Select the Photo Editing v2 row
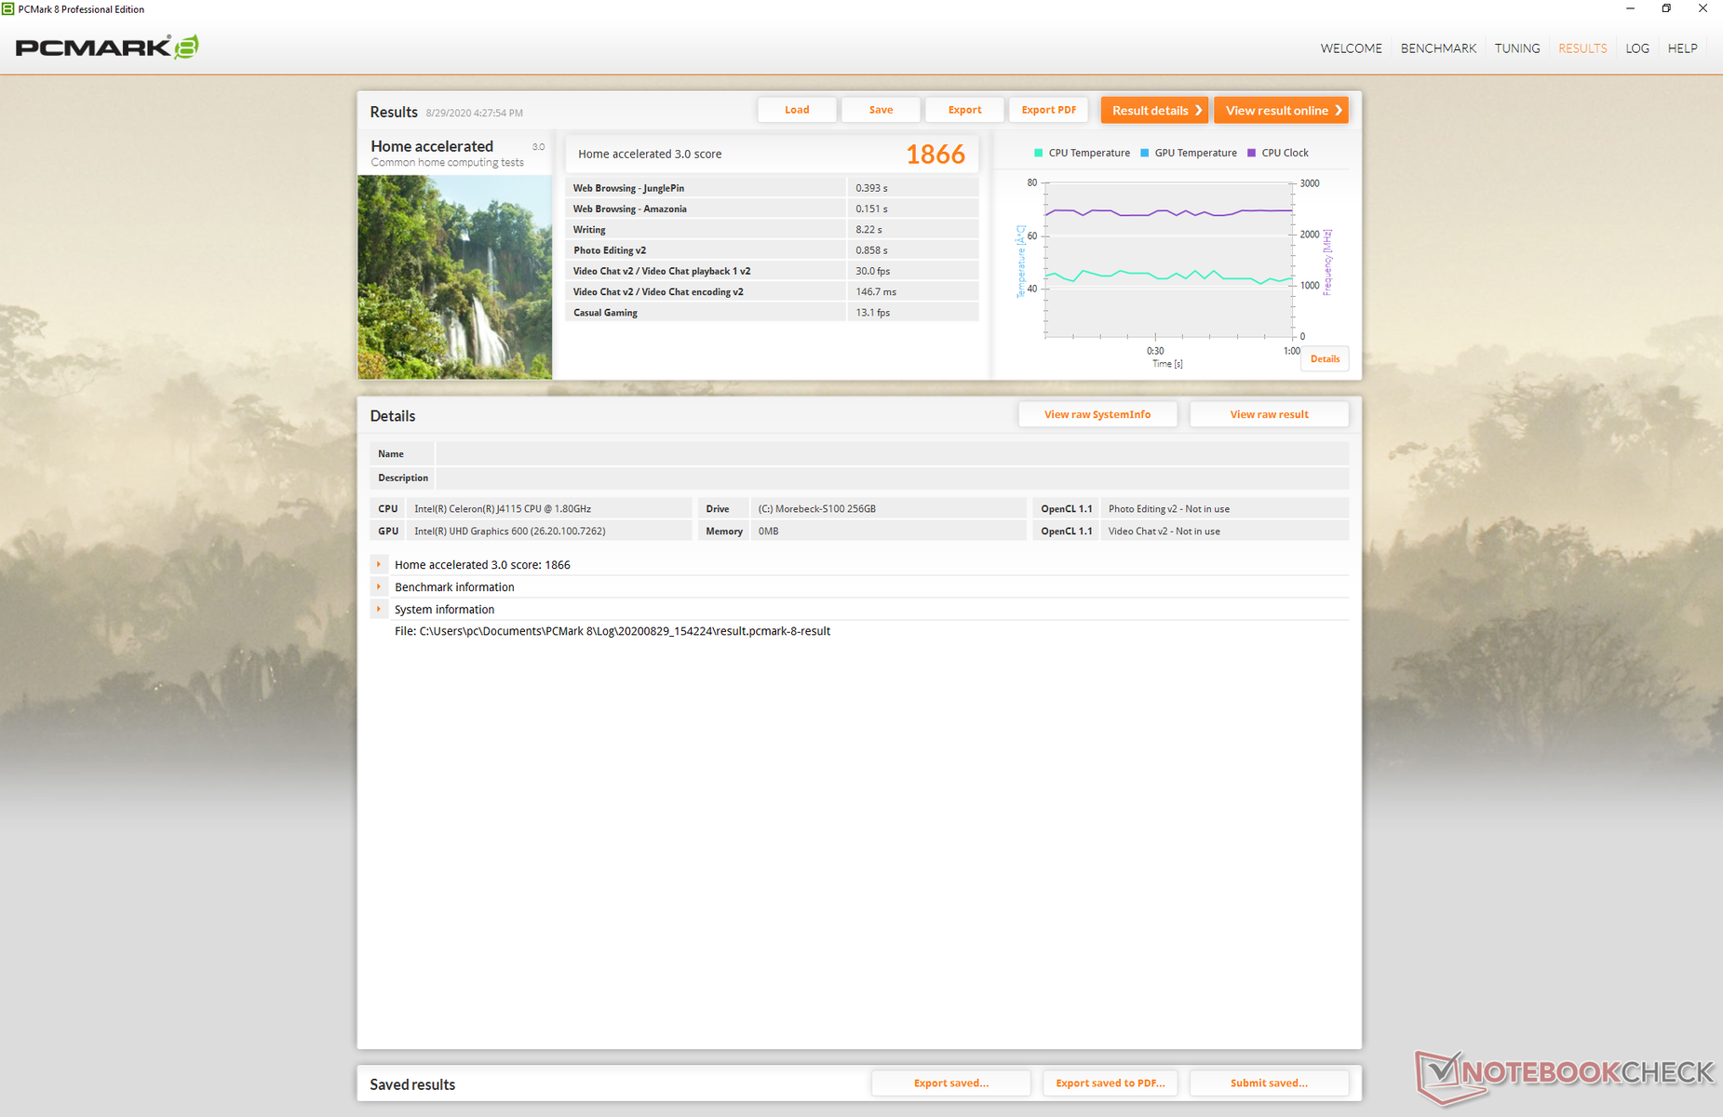 click(x=772, y=250)
